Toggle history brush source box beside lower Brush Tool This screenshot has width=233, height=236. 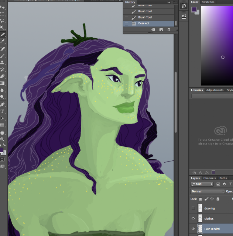pos(126,17)
